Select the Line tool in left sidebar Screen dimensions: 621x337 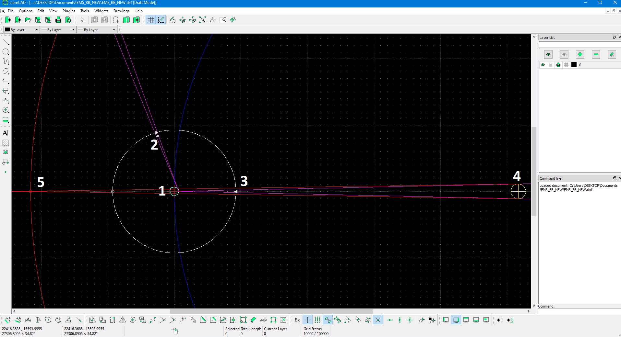click(6, 42)
